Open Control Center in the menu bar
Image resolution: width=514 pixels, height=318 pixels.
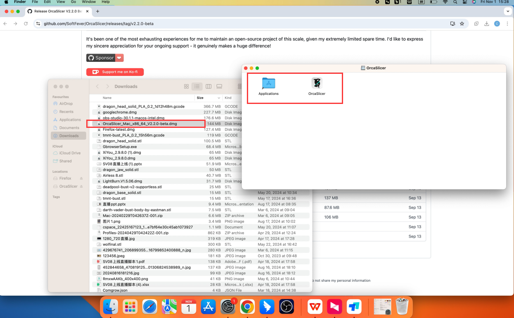tap(464, 2)
